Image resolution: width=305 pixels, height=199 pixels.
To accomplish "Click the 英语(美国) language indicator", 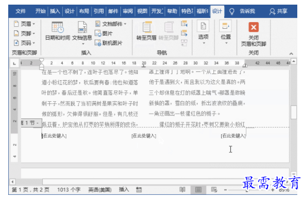I will point(100,190).
